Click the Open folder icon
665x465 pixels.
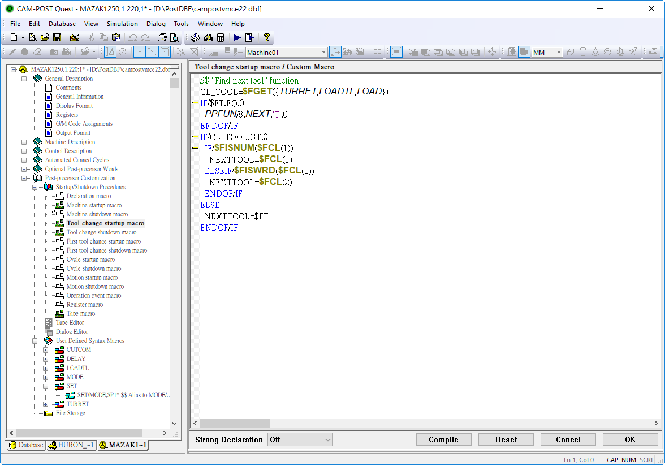(x=45, y=38)
